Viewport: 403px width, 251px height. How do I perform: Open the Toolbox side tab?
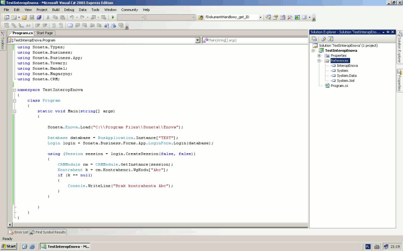click(x=3, y=41)
